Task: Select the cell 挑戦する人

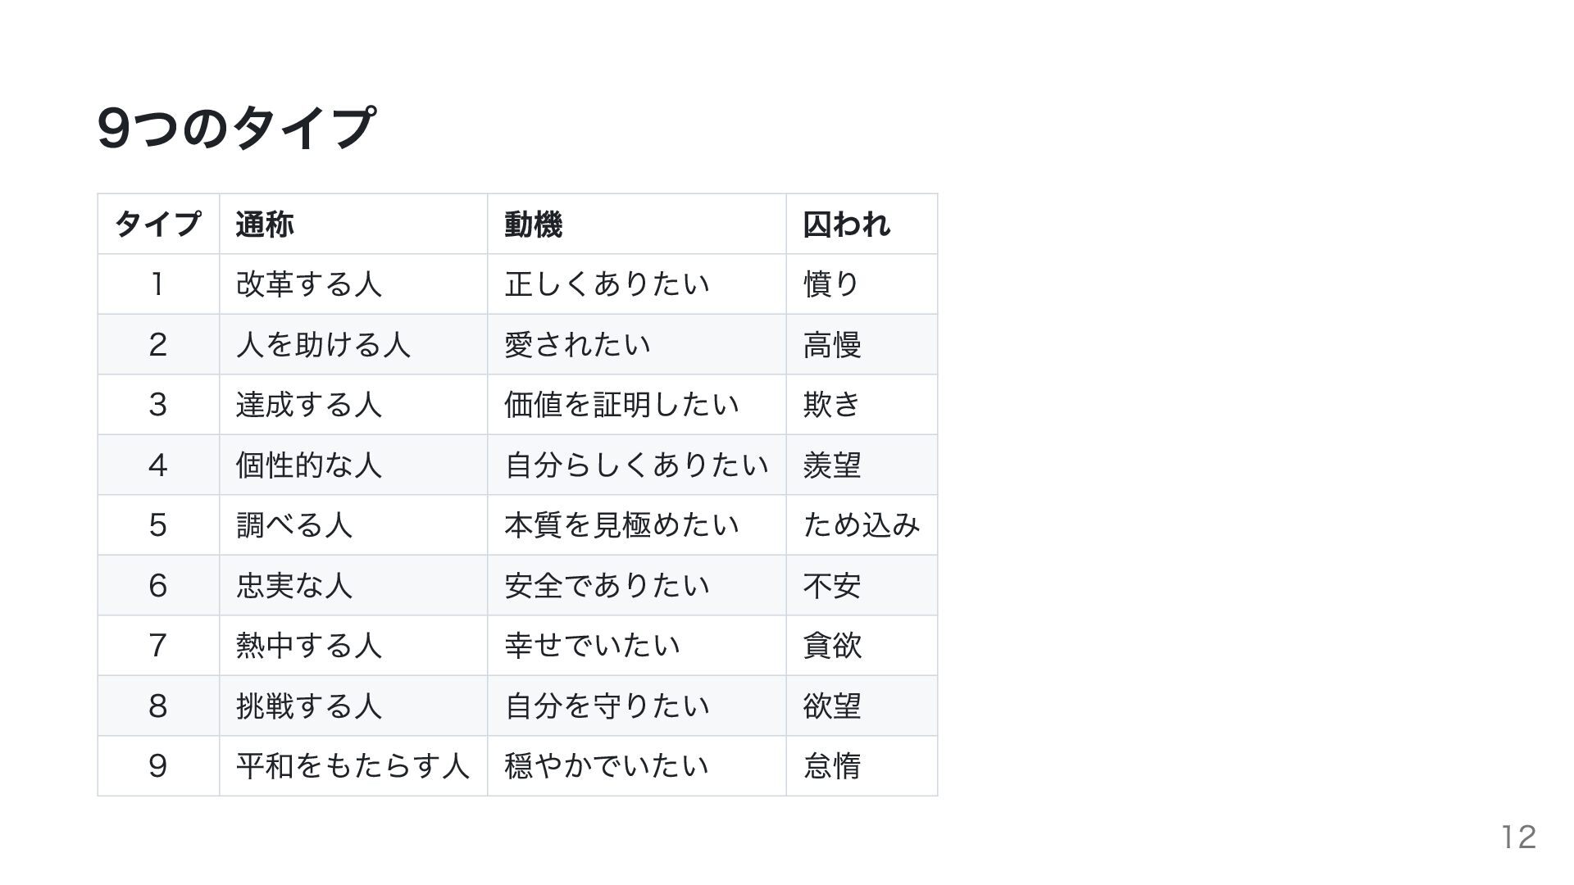Action: [309, 706]
